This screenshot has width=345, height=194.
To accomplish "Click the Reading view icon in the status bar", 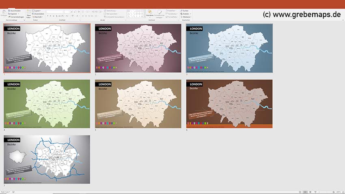I will 310,192.
